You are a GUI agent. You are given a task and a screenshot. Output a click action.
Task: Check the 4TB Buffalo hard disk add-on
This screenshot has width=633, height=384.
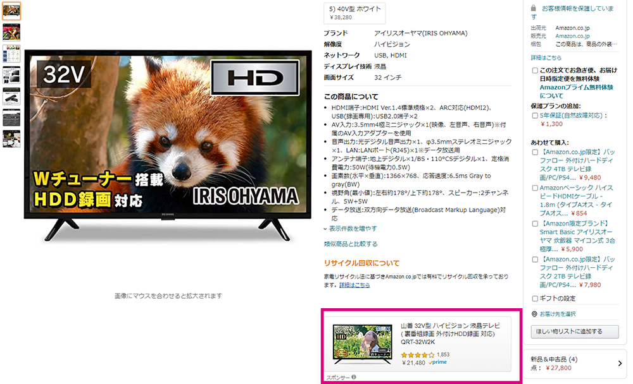tap(535, 152)
